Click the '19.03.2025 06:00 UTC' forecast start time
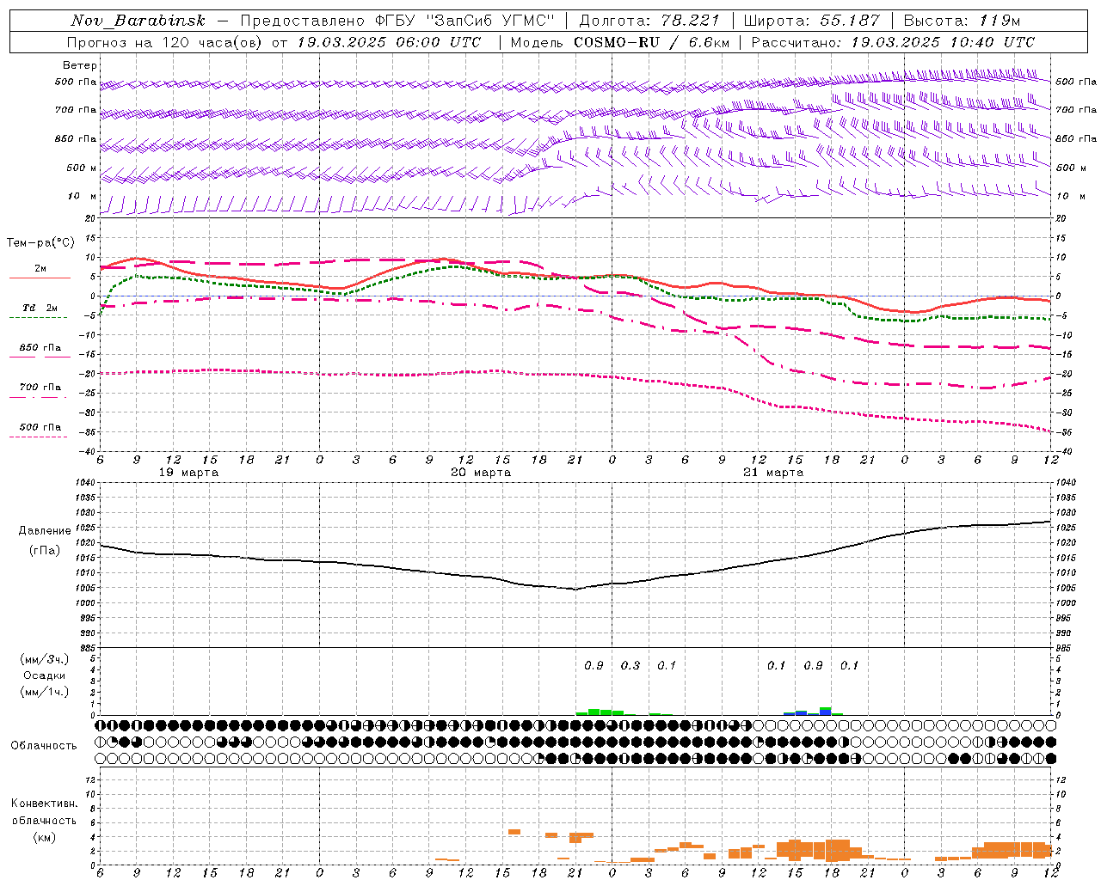Viewport: 1101px width, 880px height. coord(389,42)
